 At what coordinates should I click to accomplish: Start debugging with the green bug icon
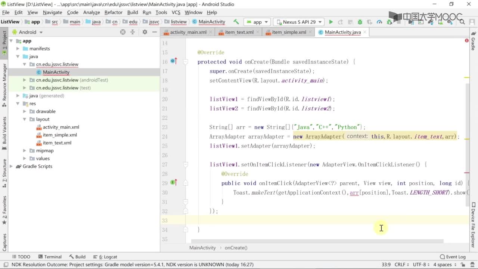tap(360, 22)
